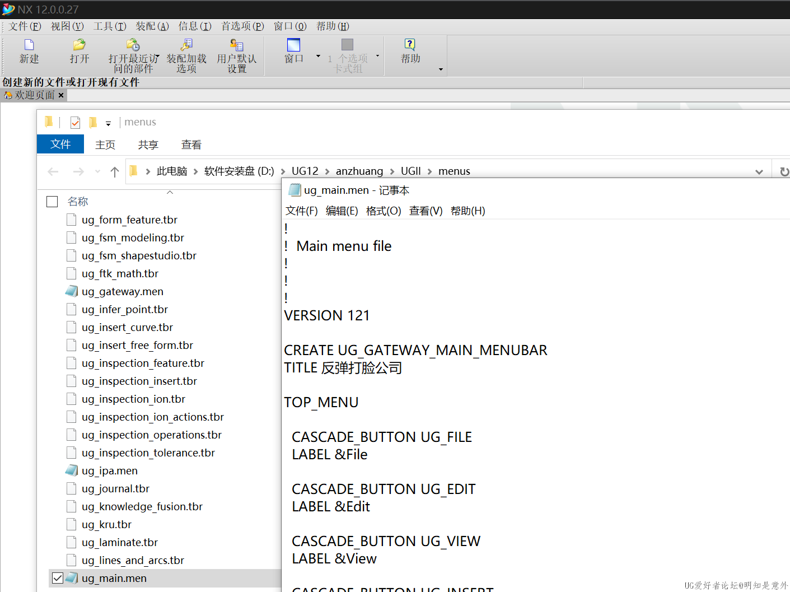Open the Explorer 文件 ribbon tab
This screenshot has height=592, width=790.
[x=60, y=144]
